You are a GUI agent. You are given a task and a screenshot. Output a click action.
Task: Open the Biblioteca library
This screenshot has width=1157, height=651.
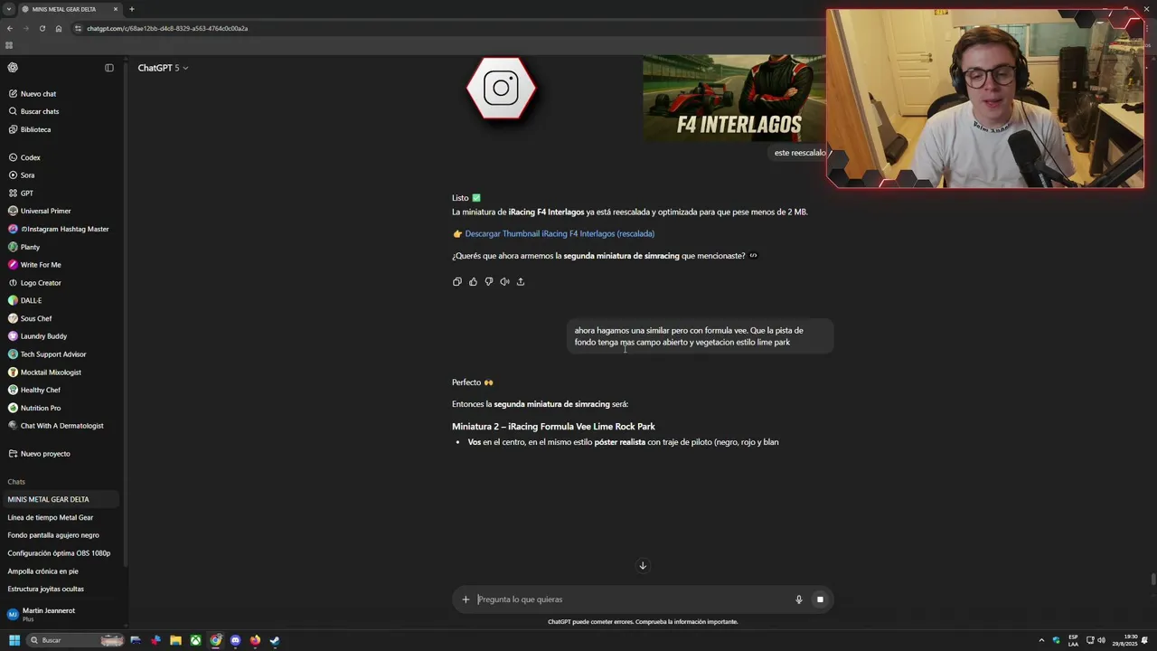[x=35, y=129]
